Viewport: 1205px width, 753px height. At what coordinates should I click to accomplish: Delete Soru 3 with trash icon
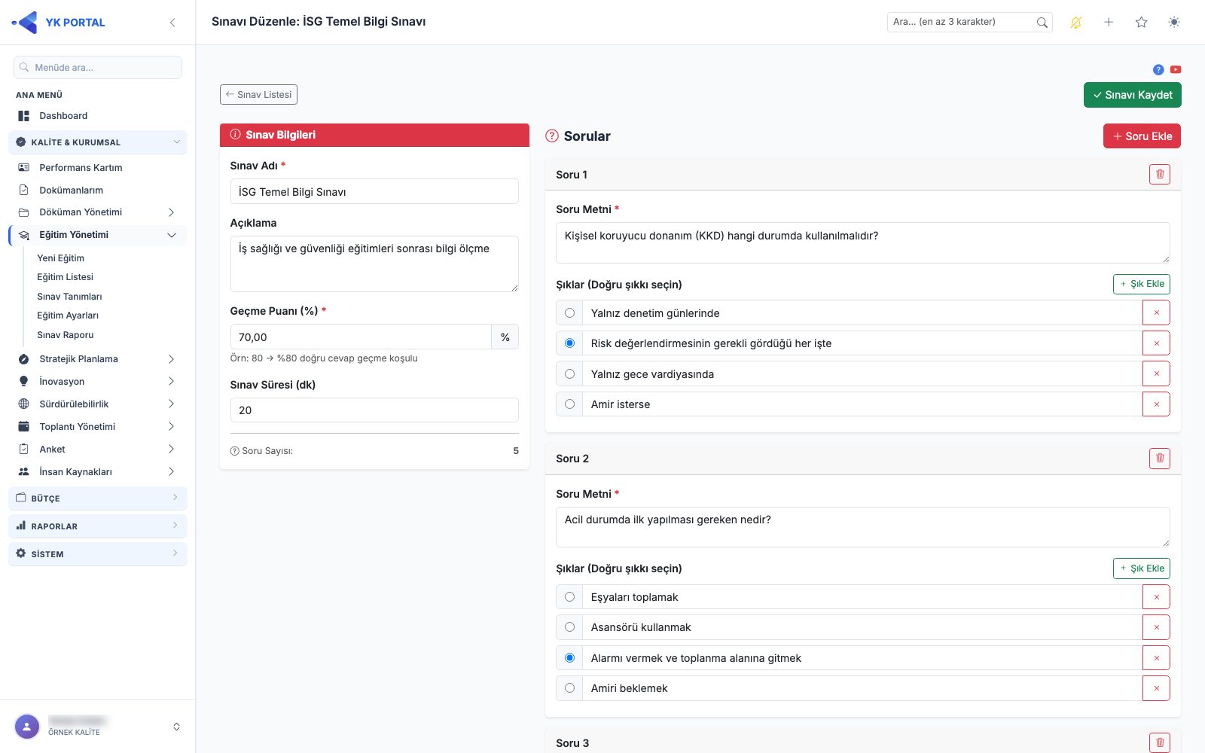1160,742
